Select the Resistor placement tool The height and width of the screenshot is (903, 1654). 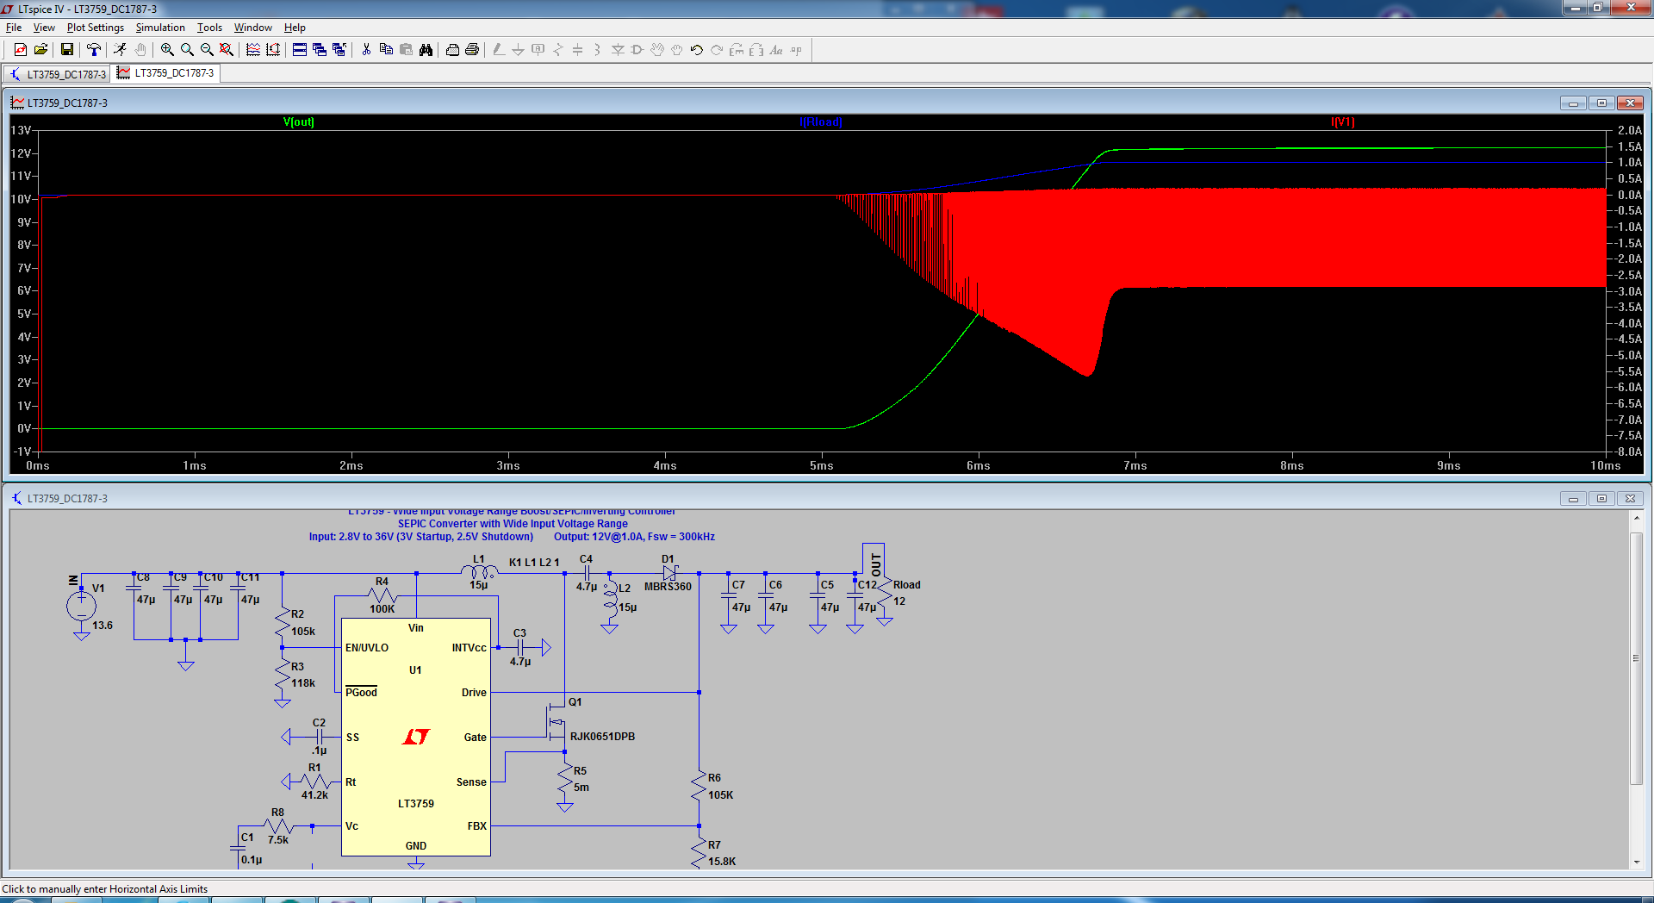[x=558, y=50]
